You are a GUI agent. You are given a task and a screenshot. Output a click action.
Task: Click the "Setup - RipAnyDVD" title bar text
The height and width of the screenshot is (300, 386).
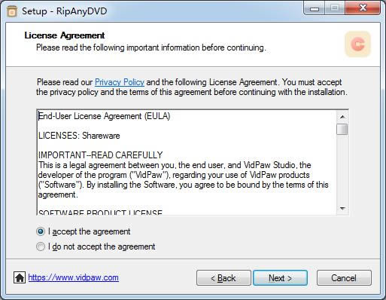point(65,11)
